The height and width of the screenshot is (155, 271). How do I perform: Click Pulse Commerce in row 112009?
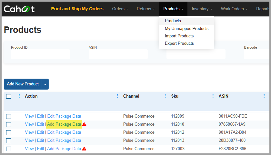tap(139, 116)
